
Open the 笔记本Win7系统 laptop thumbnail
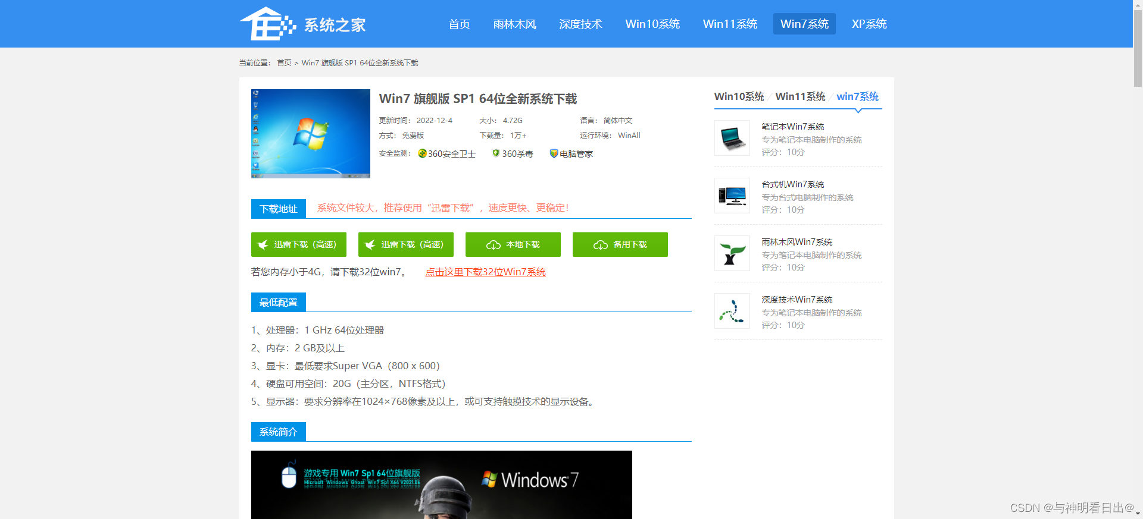point(732,138)
